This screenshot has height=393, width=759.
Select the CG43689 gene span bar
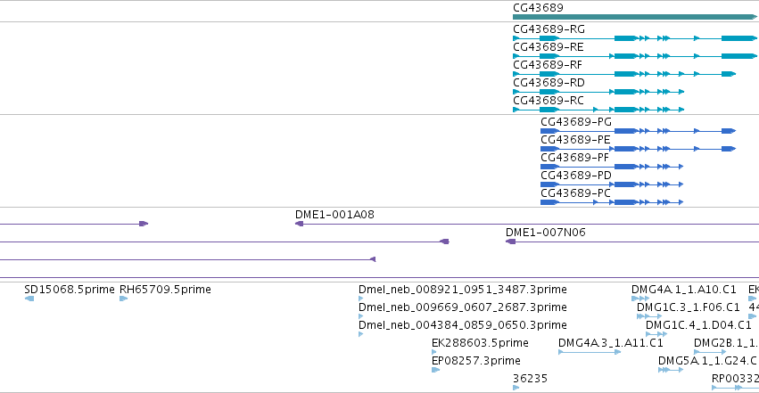pos(635,17)
